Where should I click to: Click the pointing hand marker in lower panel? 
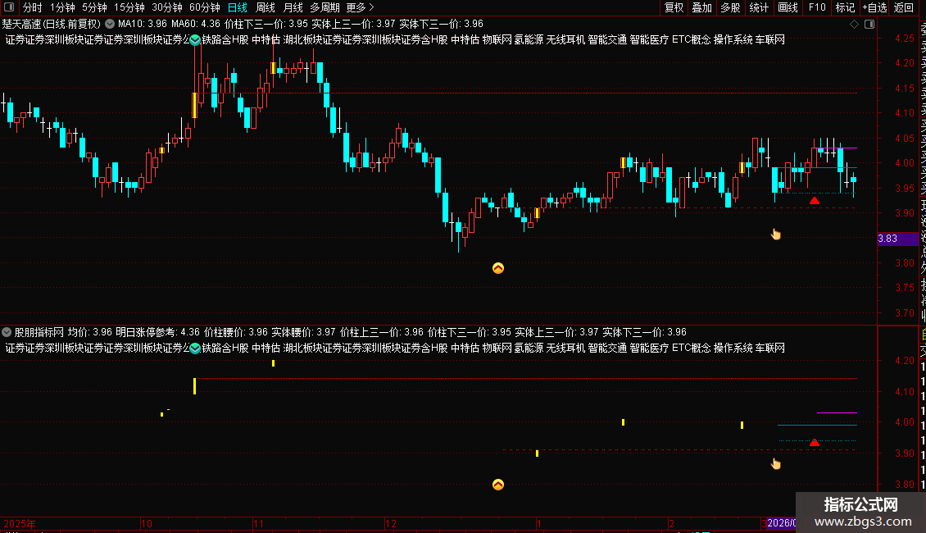(x=775, y=464)
